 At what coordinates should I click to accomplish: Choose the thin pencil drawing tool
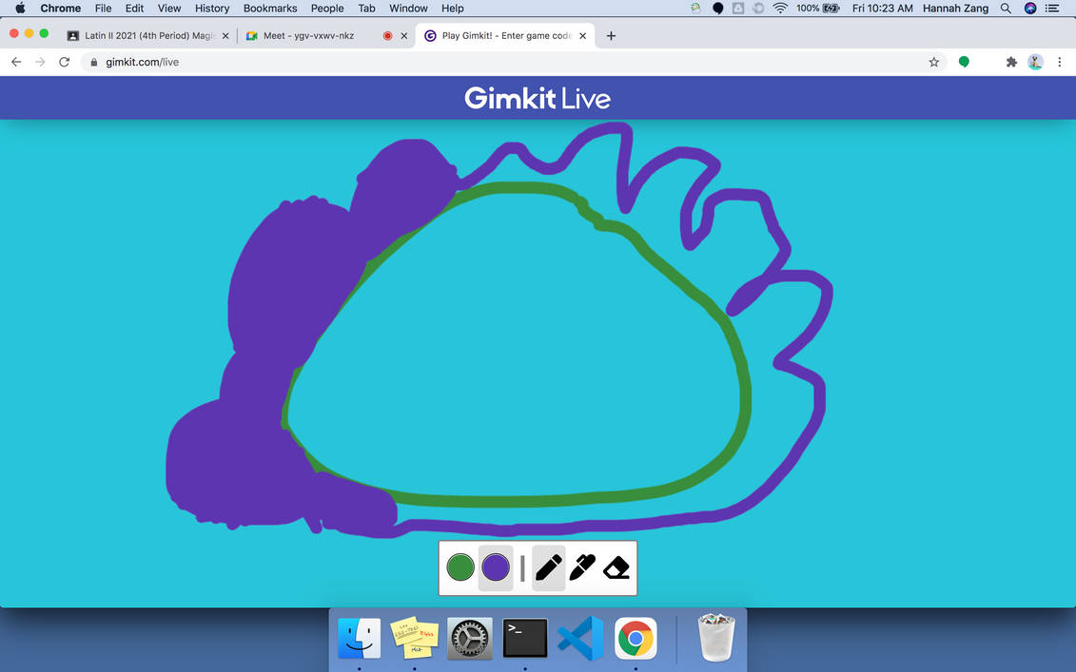click(548, 567)
